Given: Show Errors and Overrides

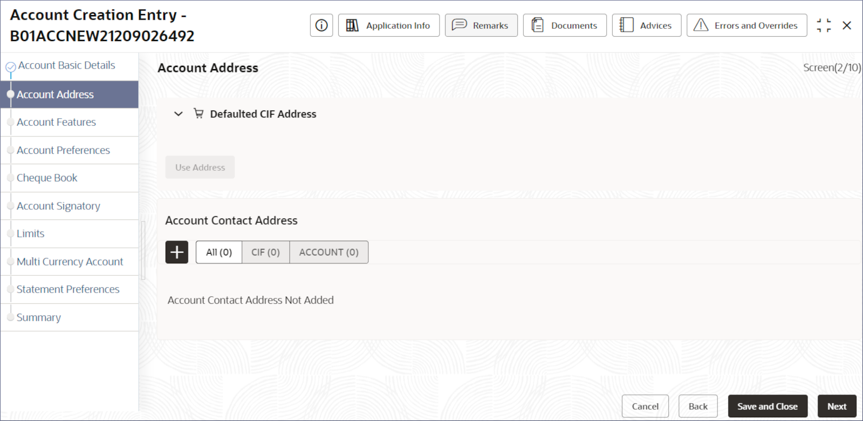Looking at the screenshot, I should (x=747, y=25).
